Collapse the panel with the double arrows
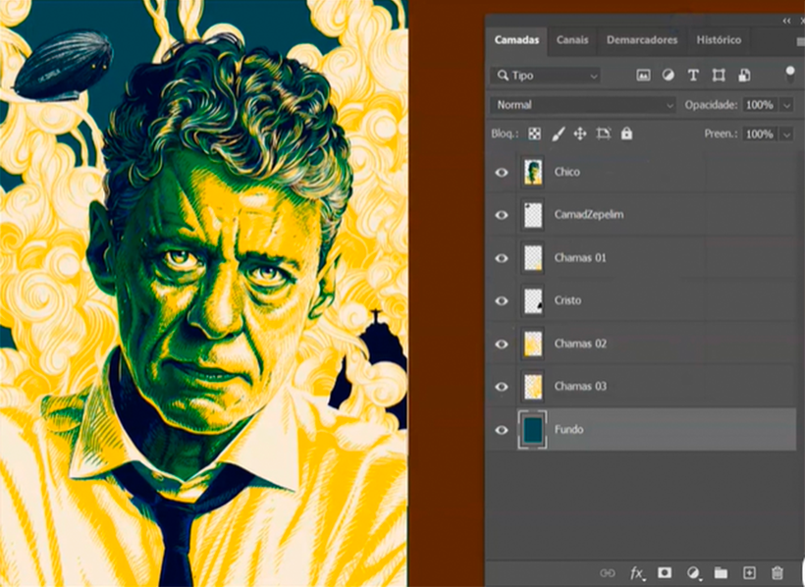Screen dimensions: 805x587 786,21
